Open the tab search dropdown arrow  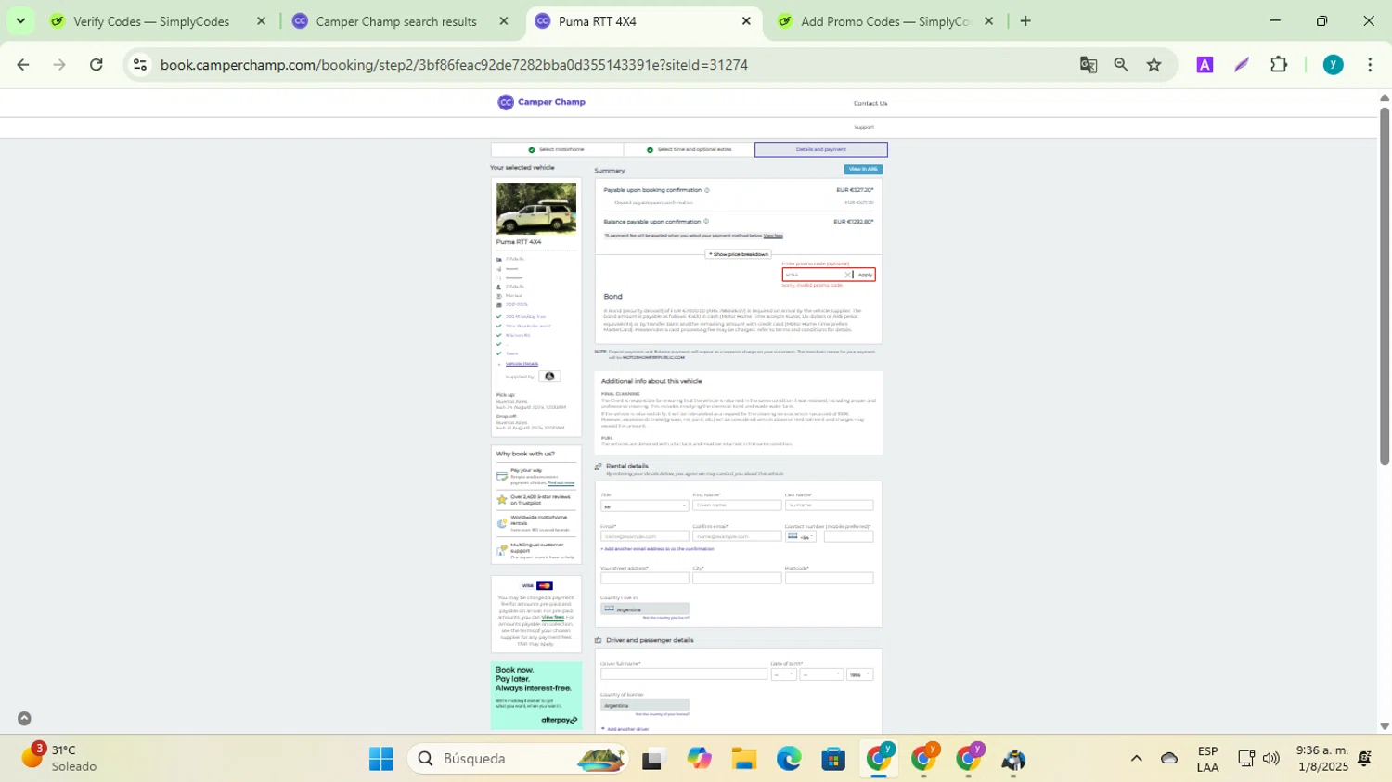20,21
